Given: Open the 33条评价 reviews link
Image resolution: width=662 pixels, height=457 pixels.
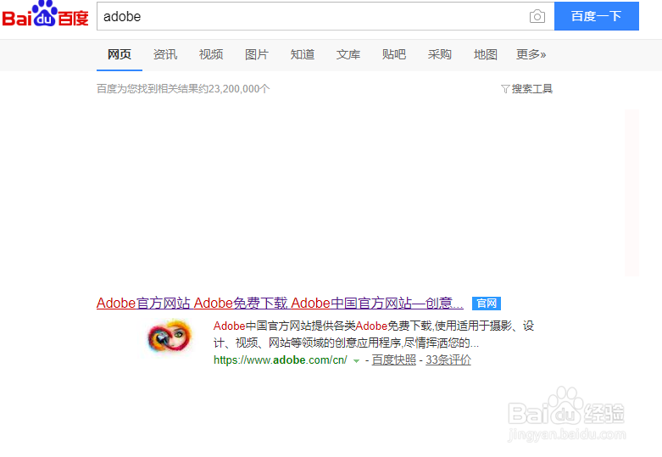Looking at the screenshot, I should (448, 359).
